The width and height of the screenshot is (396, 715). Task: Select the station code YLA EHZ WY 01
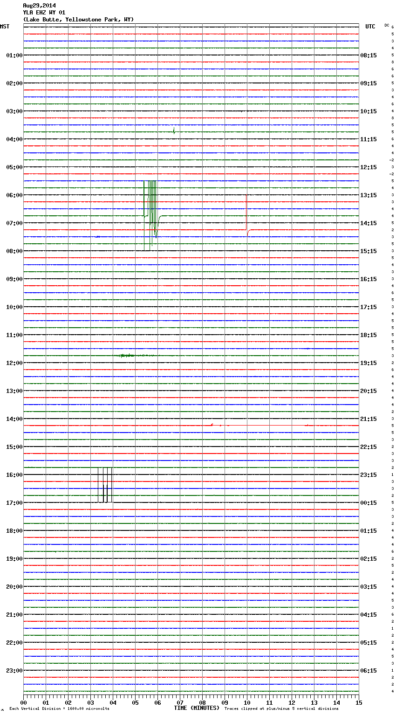click(44, 13)
